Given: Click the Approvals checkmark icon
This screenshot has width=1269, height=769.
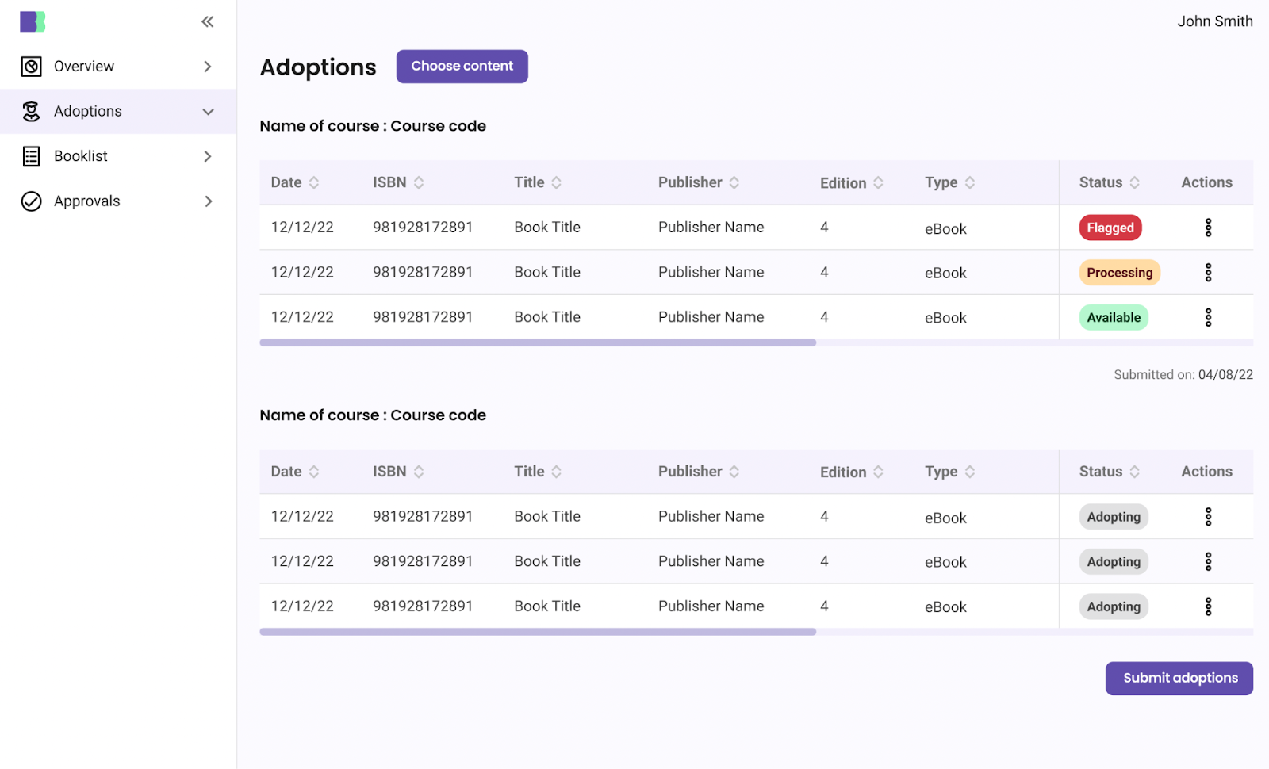Looking at the screenshot, I should [x=31, y=201].
